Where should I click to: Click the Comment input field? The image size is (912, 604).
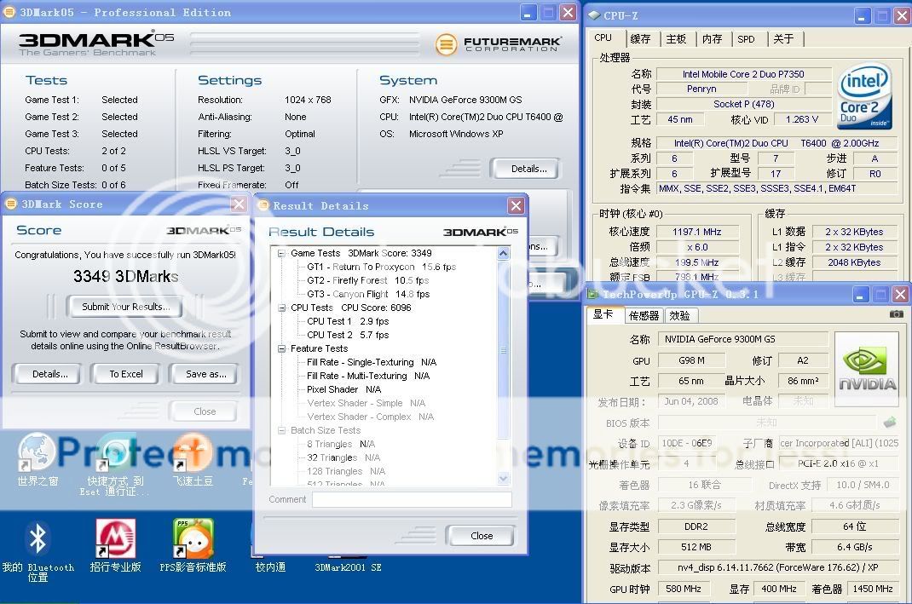[412, 499]
